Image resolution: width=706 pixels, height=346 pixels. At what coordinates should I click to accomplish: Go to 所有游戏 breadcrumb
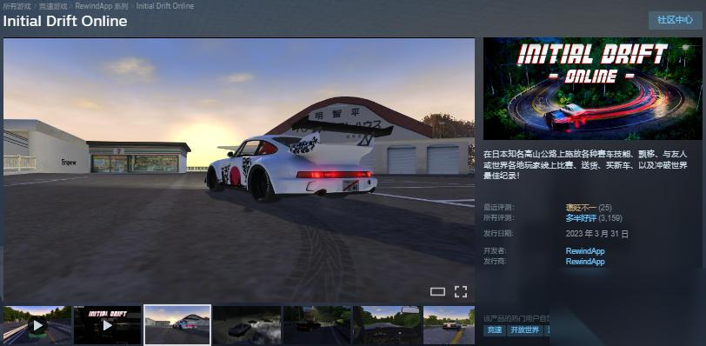(17, 6)
